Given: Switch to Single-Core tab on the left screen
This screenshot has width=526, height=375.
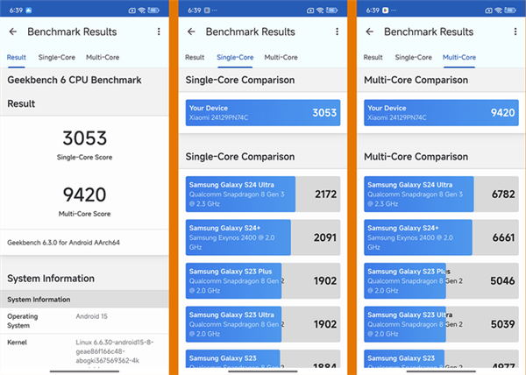Looking at the screenshot, I should point(56,58).
